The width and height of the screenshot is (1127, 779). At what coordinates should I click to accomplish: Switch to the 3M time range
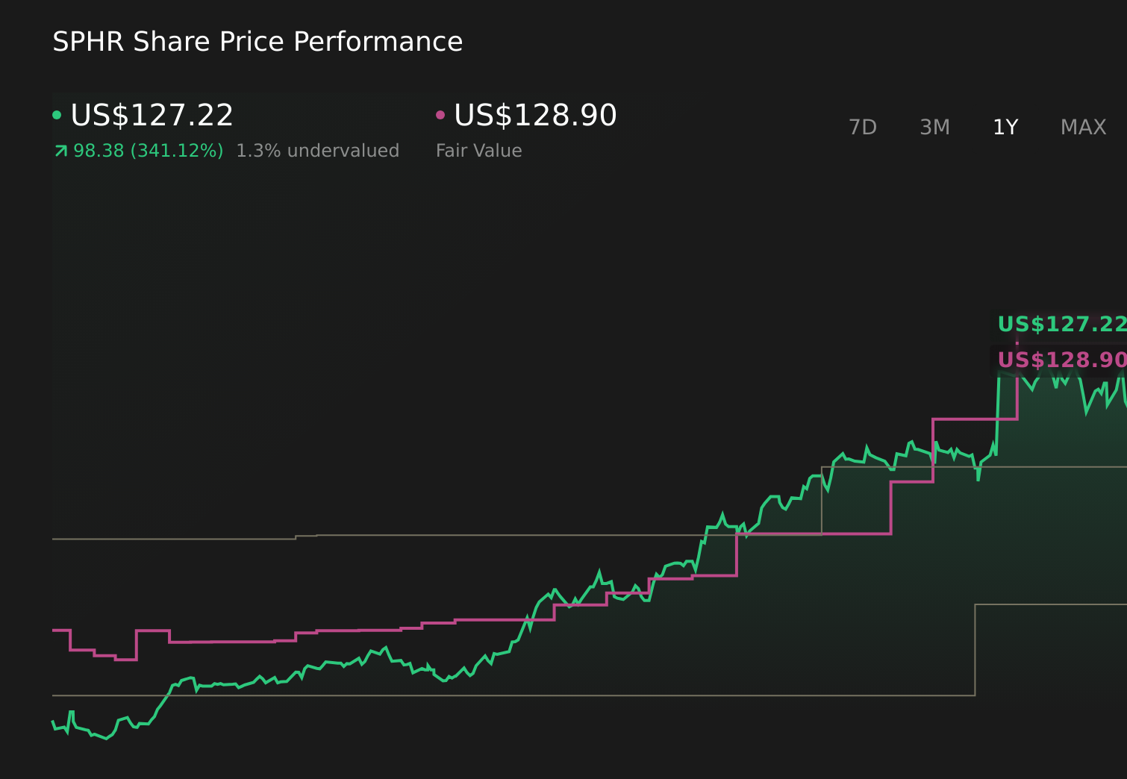tap(934, 127)
